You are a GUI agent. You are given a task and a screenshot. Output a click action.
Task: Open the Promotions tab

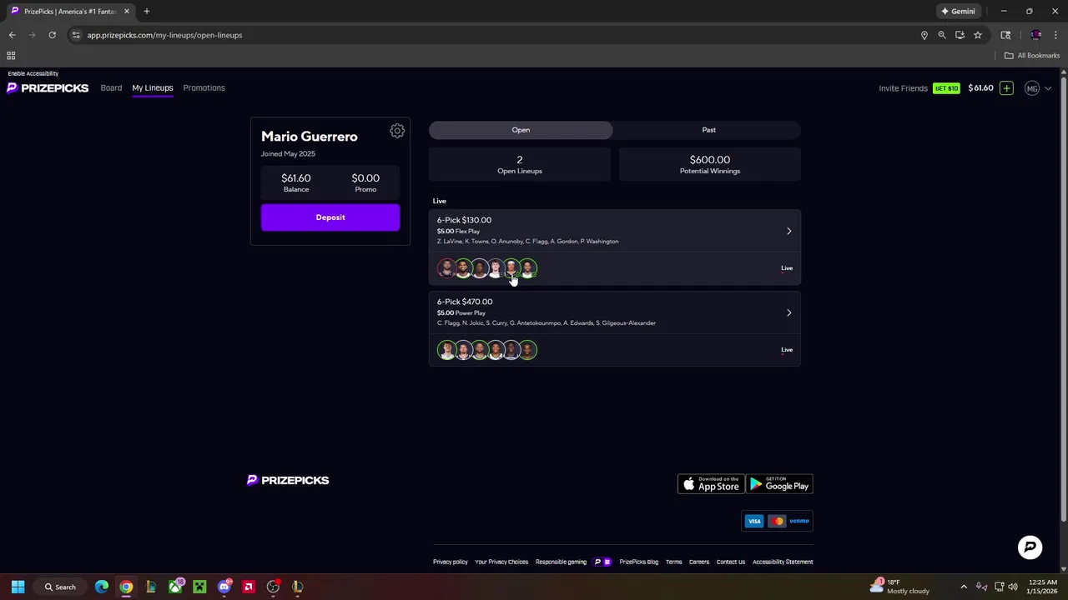(x=204, y=87)
